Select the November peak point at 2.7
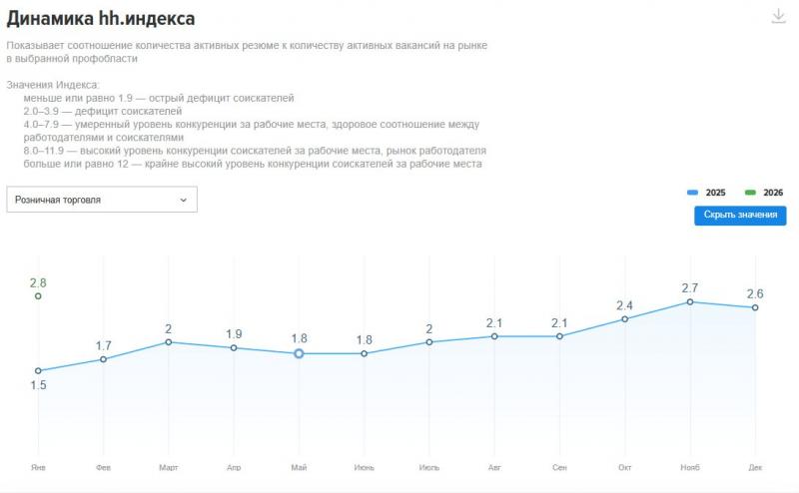Viewport: 799px width, 493px height. (690, 301)
